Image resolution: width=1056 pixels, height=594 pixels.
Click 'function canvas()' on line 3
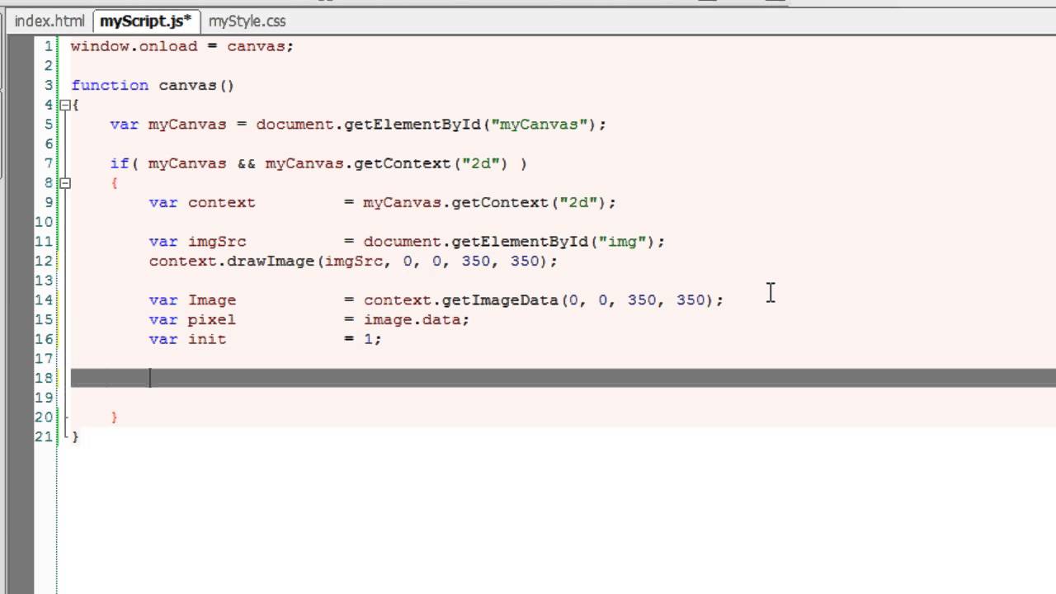coord(153,86)
